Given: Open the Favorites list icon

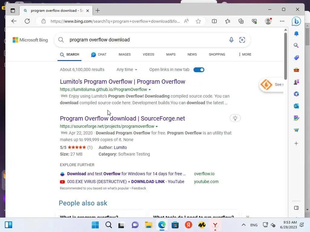Looking at the screenshot, I should tap(228, 21).
